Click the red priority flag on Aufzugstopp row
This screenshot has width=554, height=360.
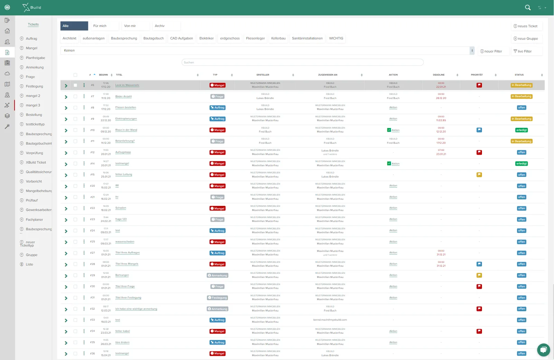479,152
